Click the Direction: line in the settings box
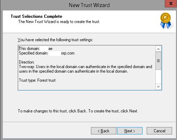This screenshot has width=177, height=140. click(26, 62)
